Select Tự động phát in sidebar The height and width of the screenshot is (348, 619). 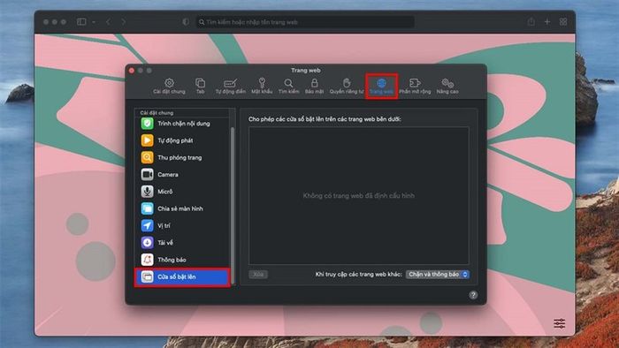pos(181,140)
